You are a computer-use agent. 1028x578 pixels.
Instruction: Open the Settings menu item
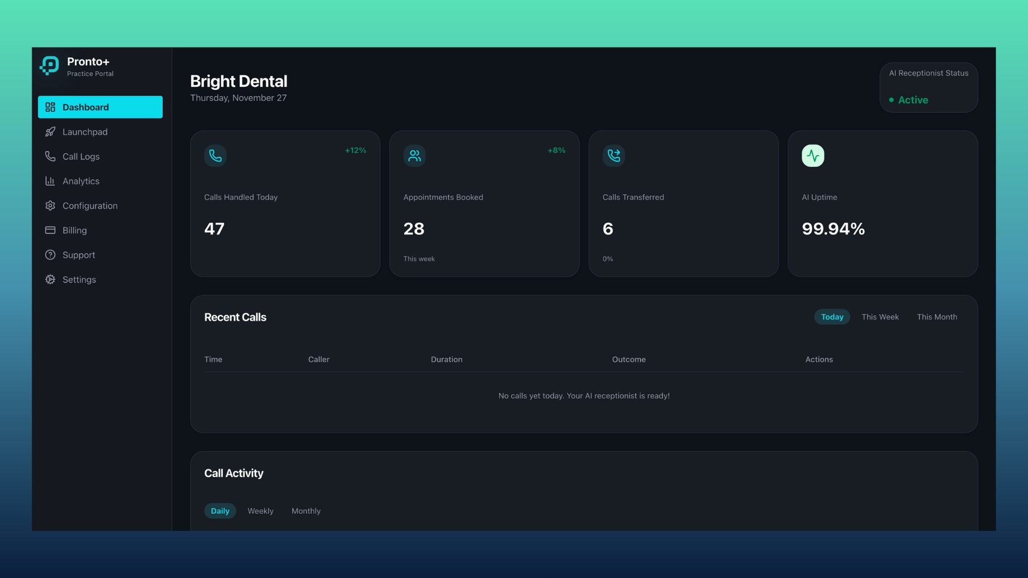(x=78, y=279)
